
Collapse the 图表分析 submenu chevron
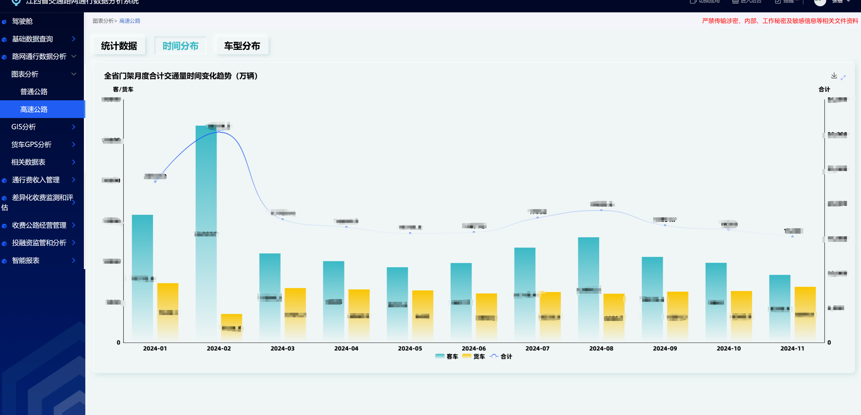74,74
